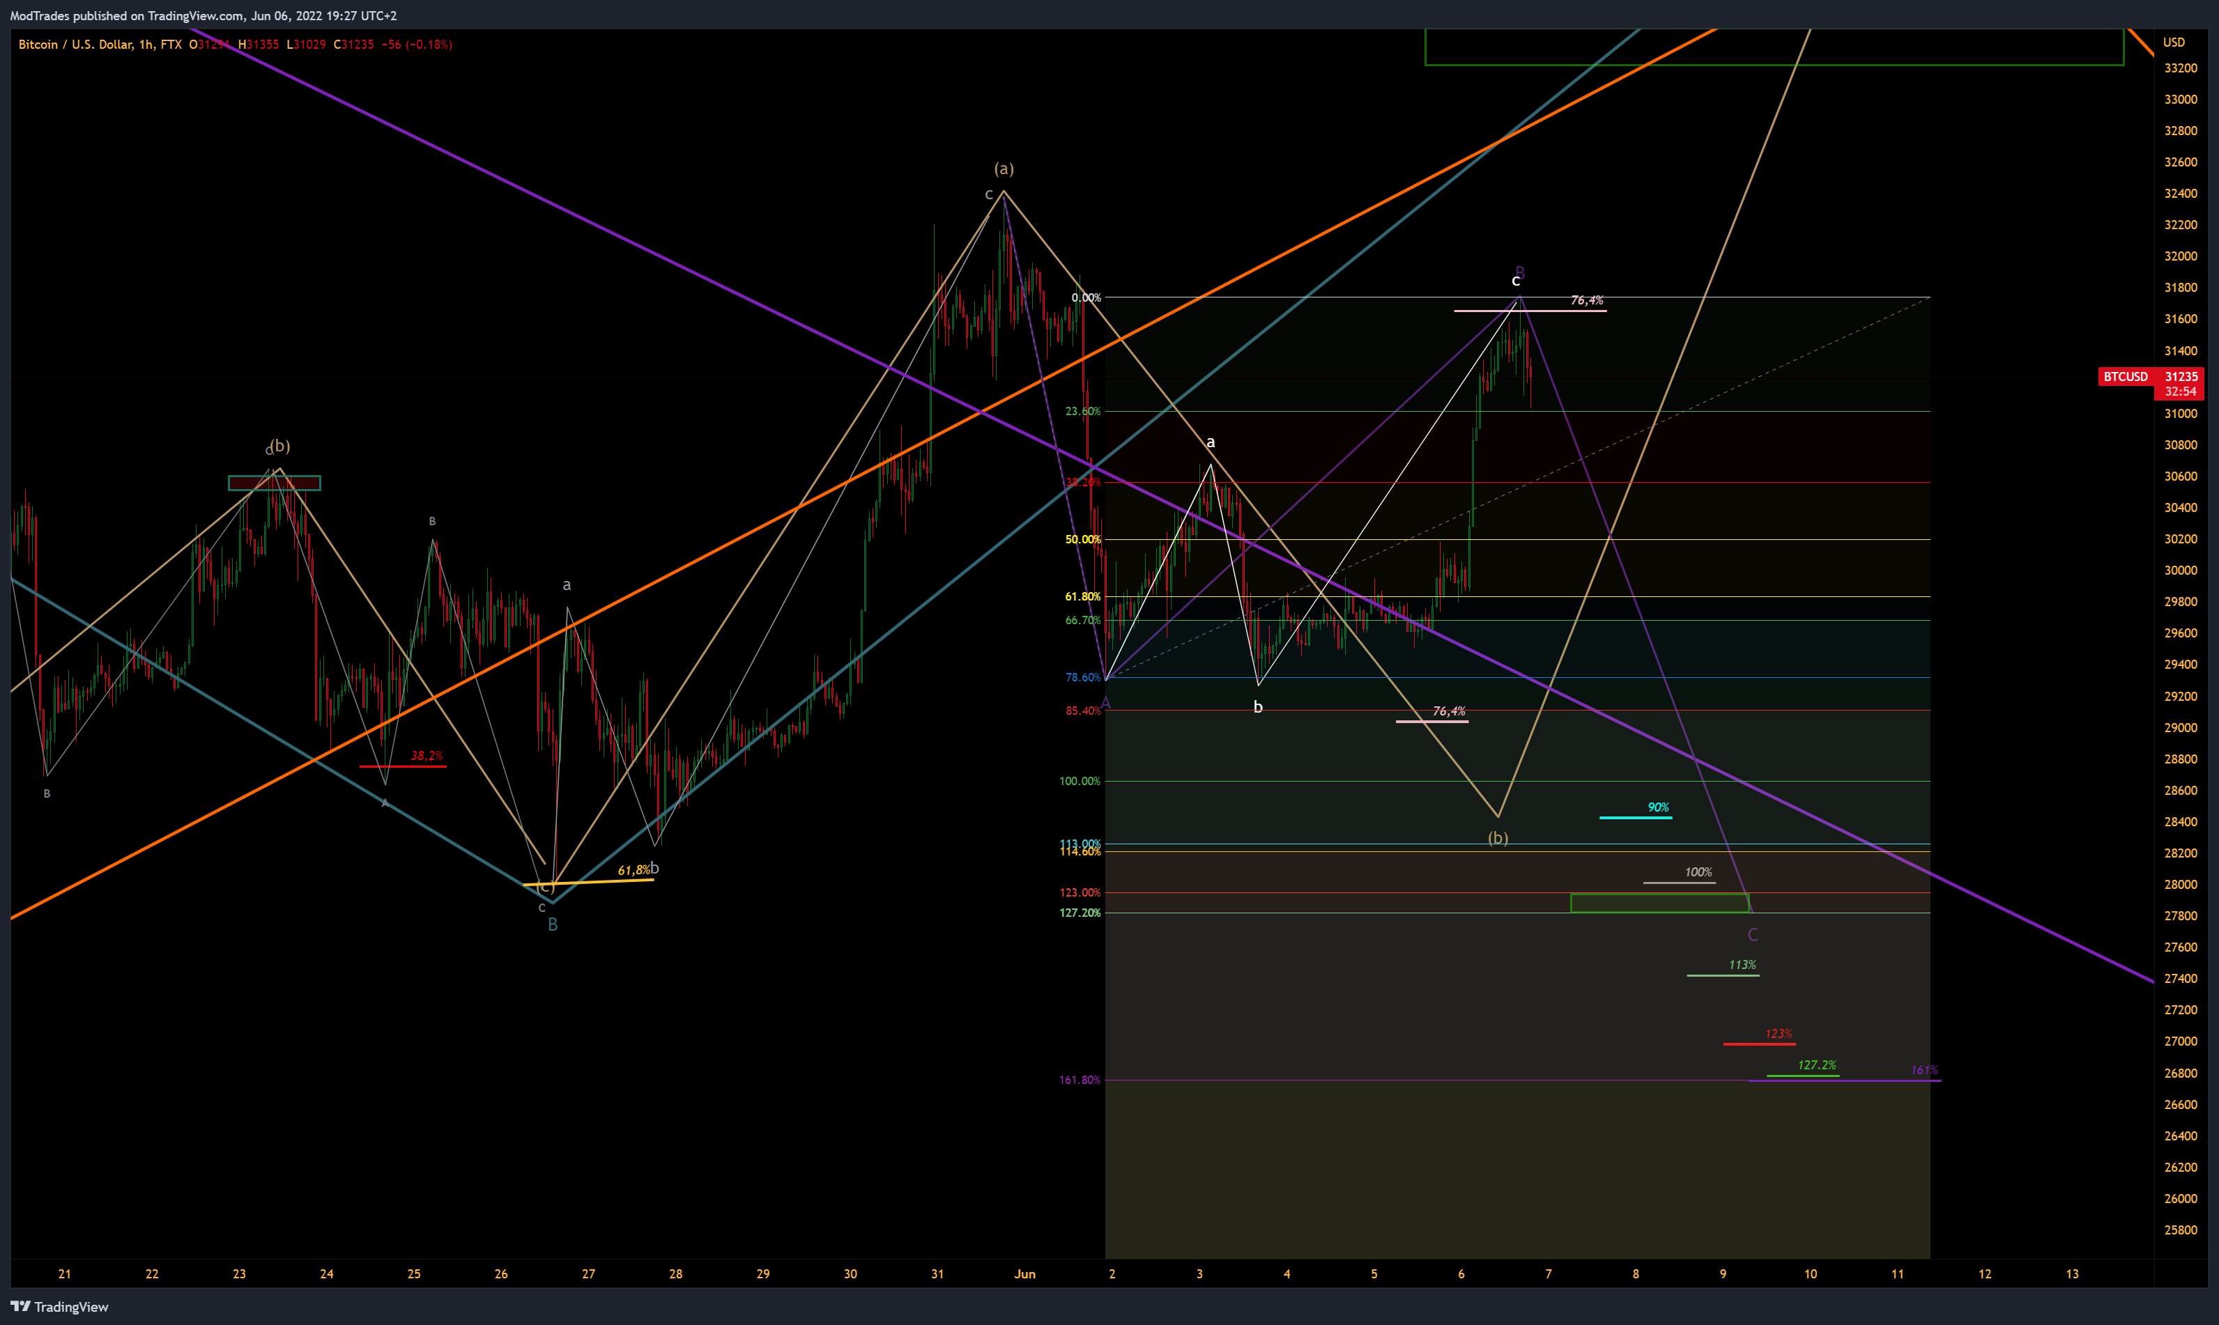Click the yellow 61,8% retracement label
2219x1325 pixels.
coord(633,871)
